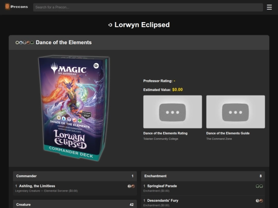Open the hamburger menu
This screenshot has height=208, width=278.
tap(269, 7)
